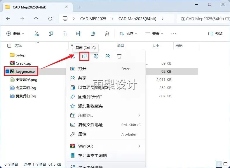
Task: Click the Copy icon in top toolbar
Action: tap(51, 34)
